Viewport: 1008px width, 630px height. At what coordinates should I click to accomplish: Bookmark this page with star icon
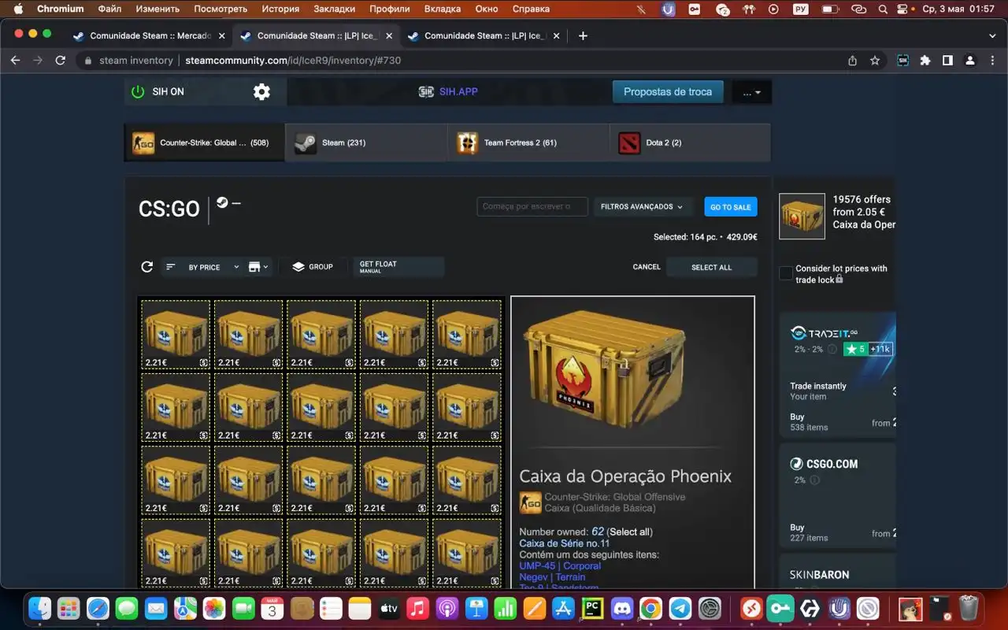tap(875, 60)
